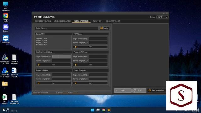Click the Chipsets : N/A info line

coord(41,38)
